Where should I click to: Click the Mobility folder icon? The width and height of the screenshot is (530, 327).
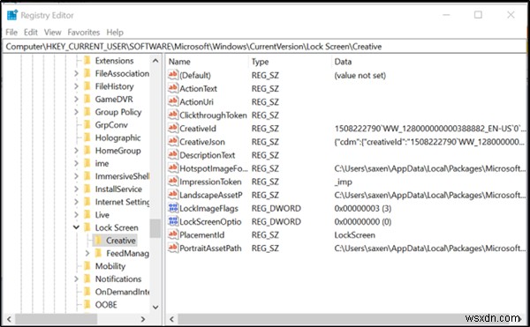tap(87, 266)
